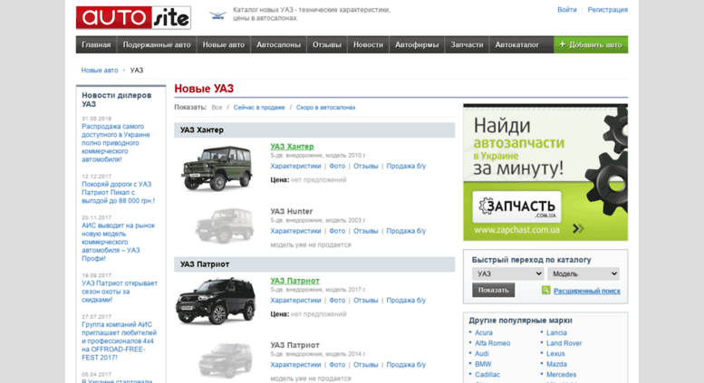704x383 pixels.
Task: Open news about OFFROAD-FREE-FEST 2017
Action: click(119, 341)
